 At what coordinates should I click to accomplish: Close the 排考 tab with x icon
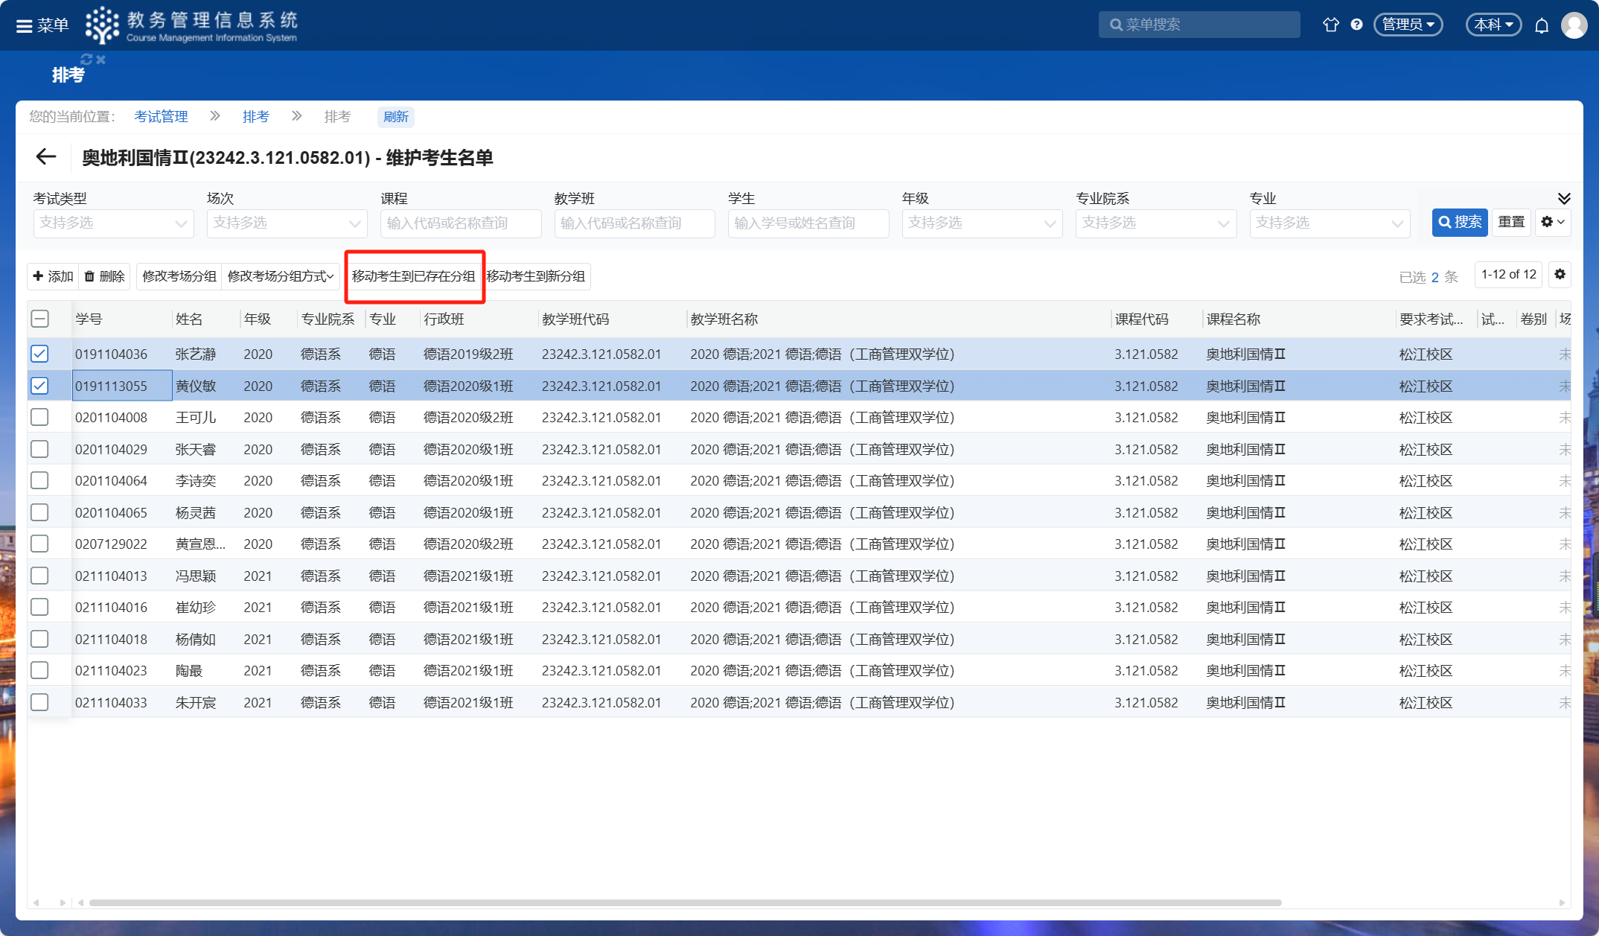(101, 60)
